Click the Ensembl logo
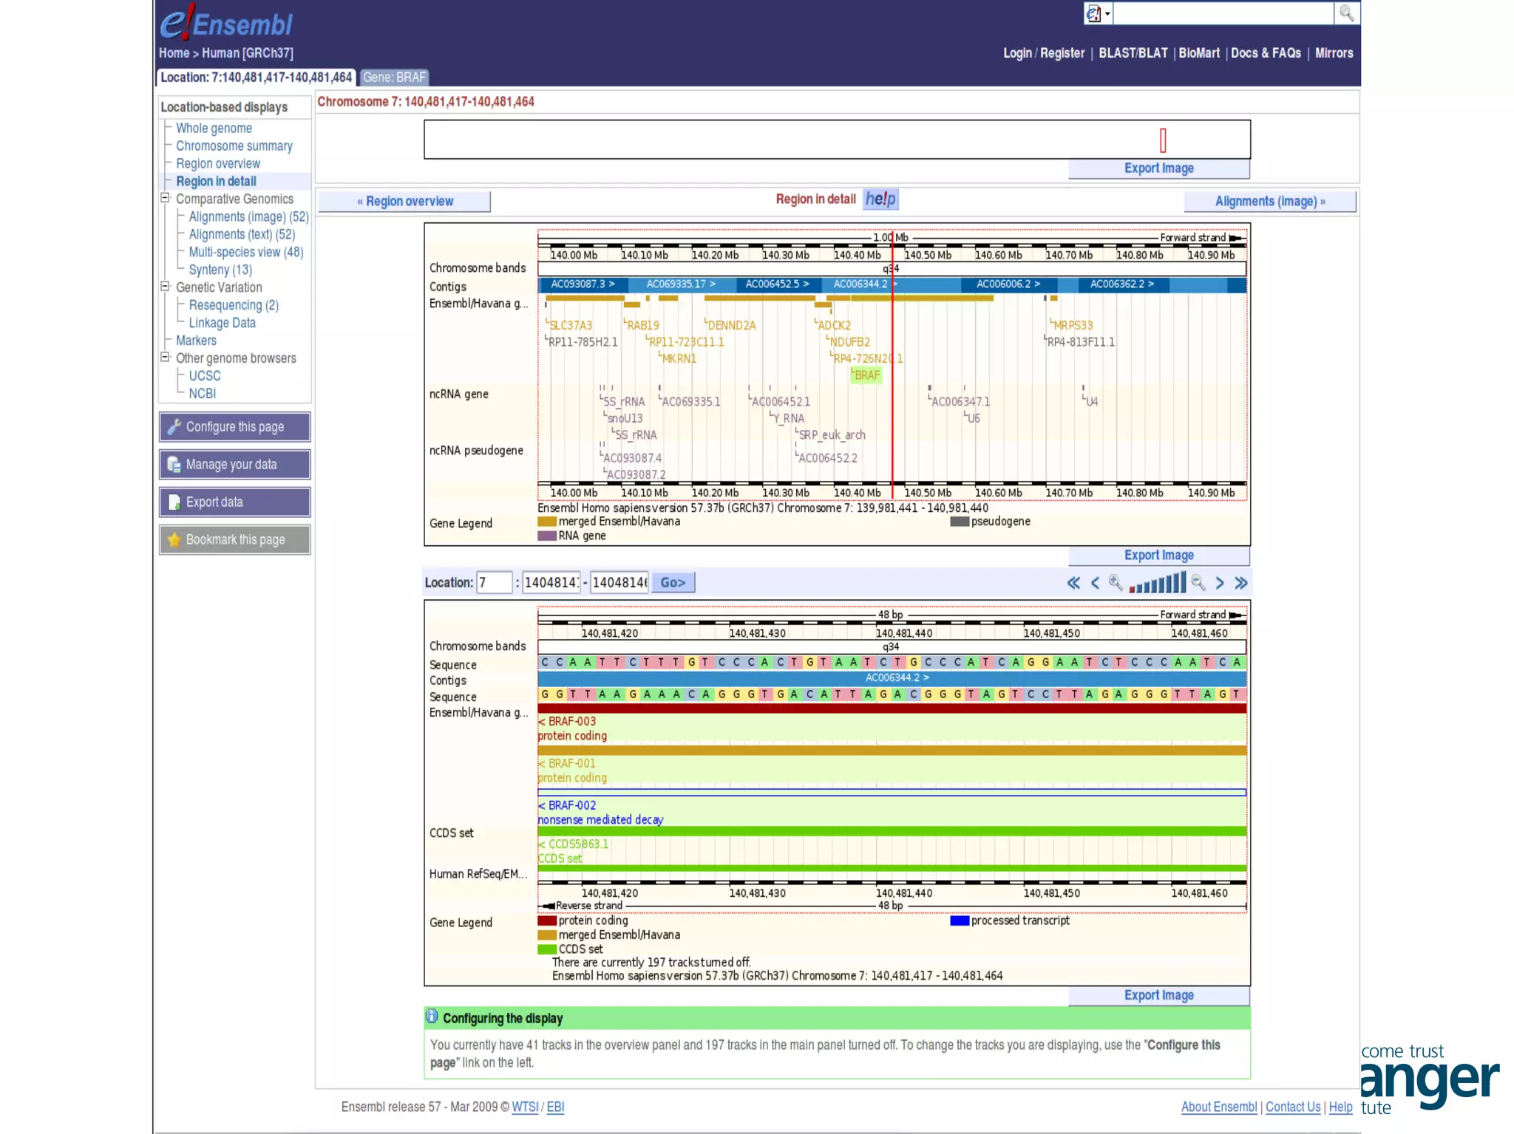The height and width of the screenshot is (1134, 1514). (227, 23)
